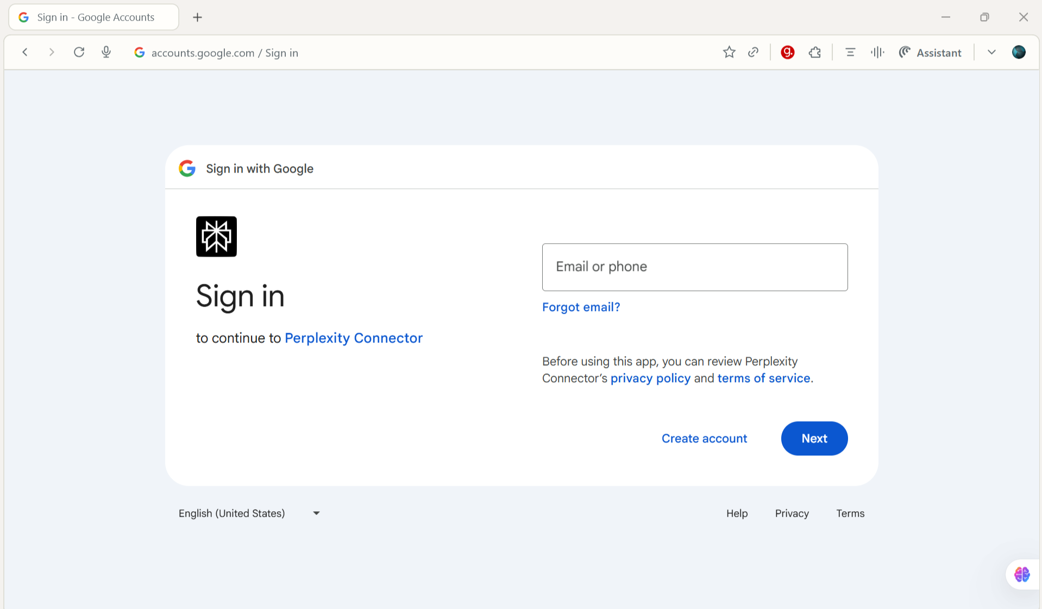
Task: Click the audio waveform icon
Action: coord(877,52)
